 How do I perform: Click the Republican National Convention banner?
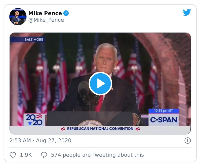tap(100, 129)
